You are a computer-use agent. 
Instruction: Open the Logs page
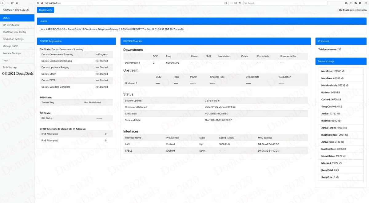[5, 60]
